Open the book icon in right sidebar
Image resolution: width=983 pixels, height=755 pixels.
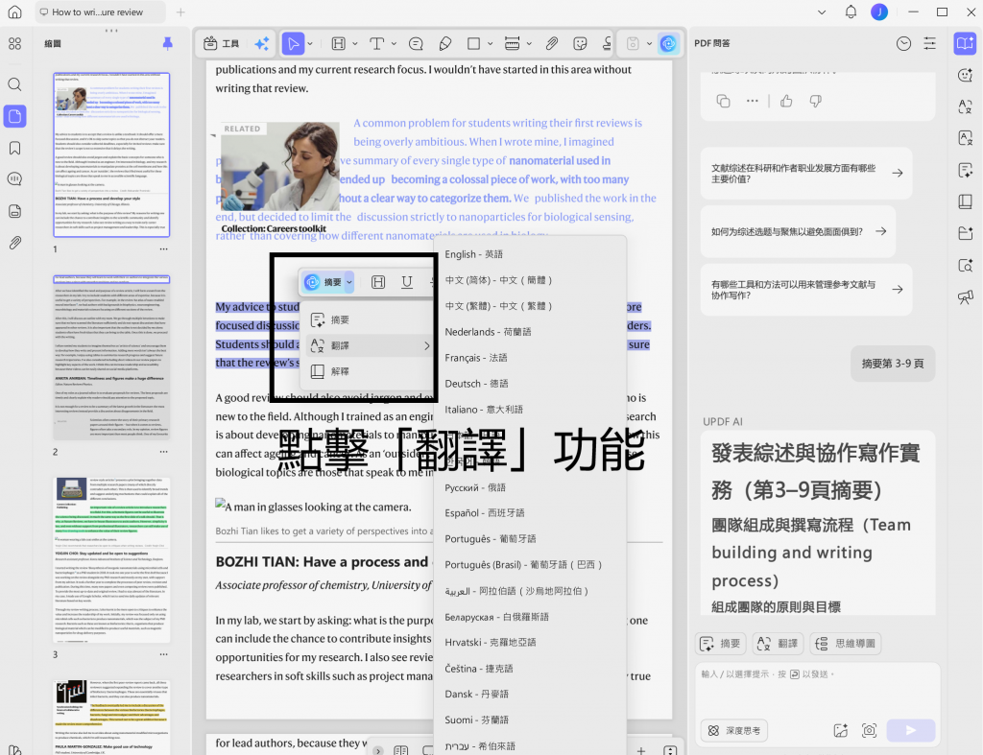coord(966,201)
